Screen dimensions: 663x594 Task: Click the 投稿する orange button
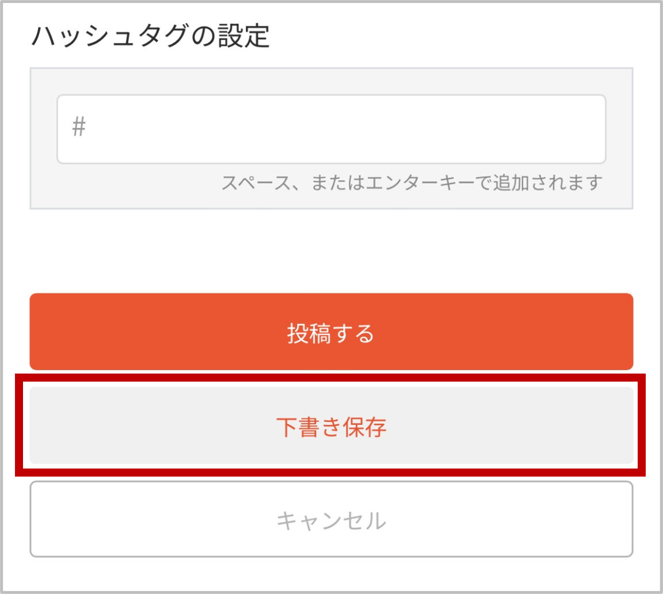331,332
